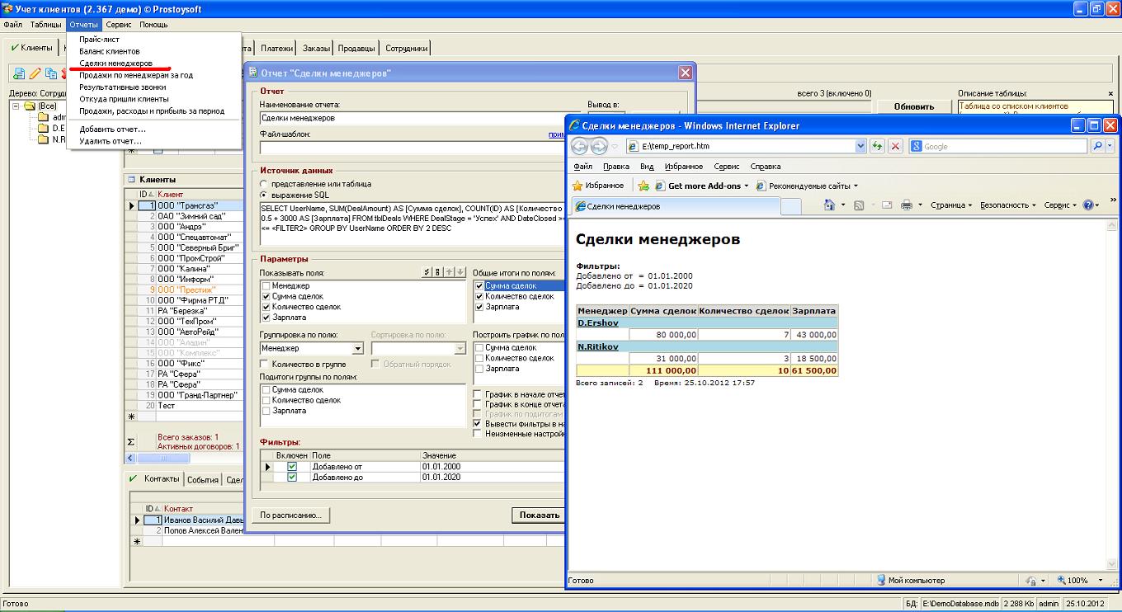The image size is (1122, 612).
Task: Open the Страница dropdown in IE
Action: [951, 205]
